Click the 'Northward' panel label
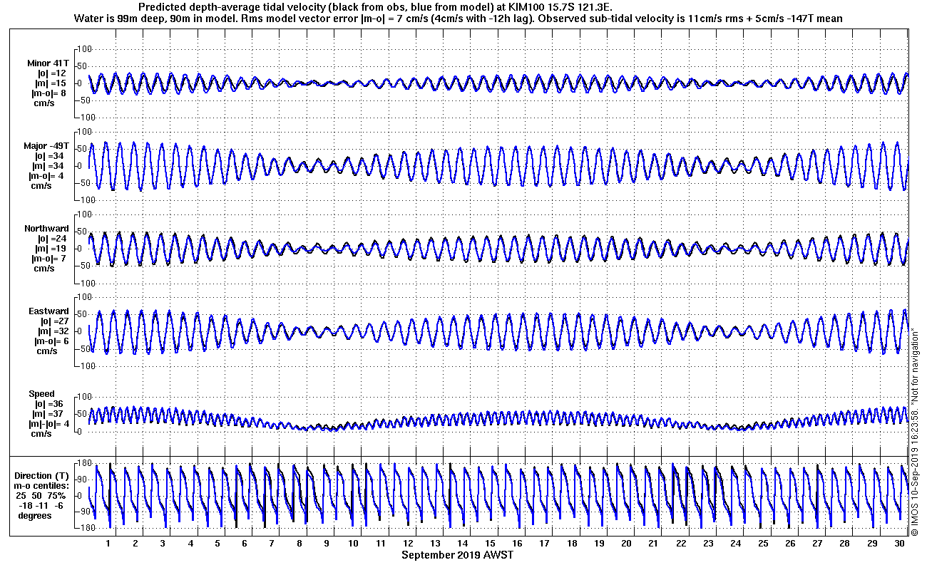 [x=46, y=229]
